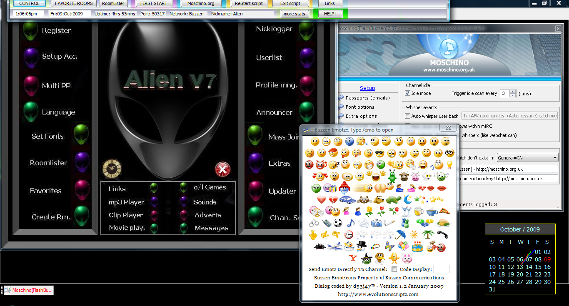Open the Announcer menu entry

(274, 112)
